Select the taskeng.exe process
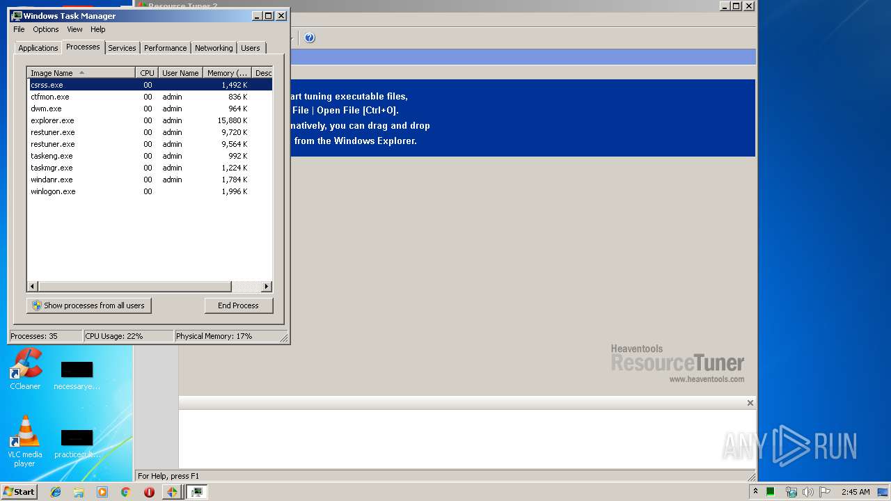The height and width of the screenshot is (501, 891). coord(150,156)
